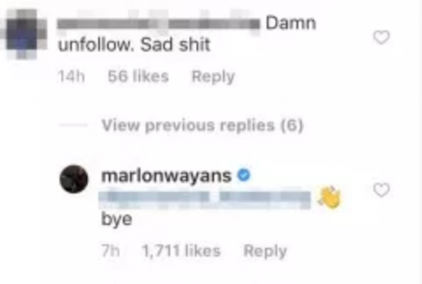Open the pixelated commenter profile picture
The width and height of the screenshot is (422, 284).
click(24, 34)
